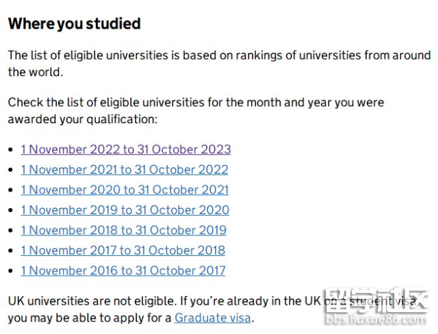Screen dimensions: 438x334
Task: Click the bullet point before the 2018 to 2019 link
Action: [x=11, y=231]
